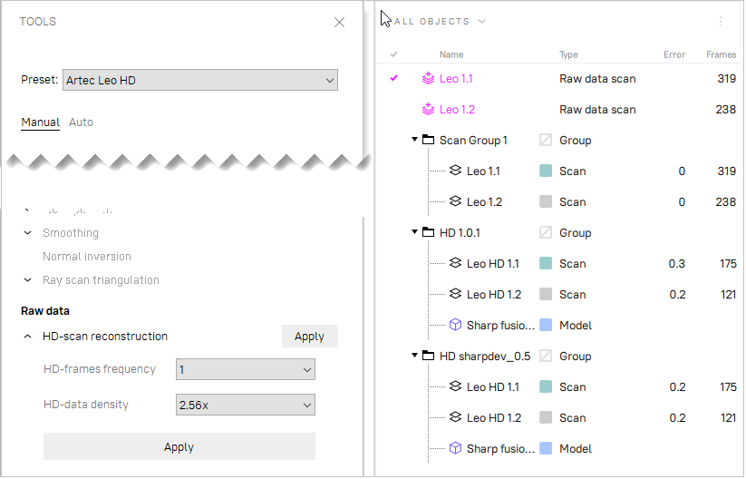
Task: Click raw data scan icon of Leo 1.1
Action: (x=428, y=78)
